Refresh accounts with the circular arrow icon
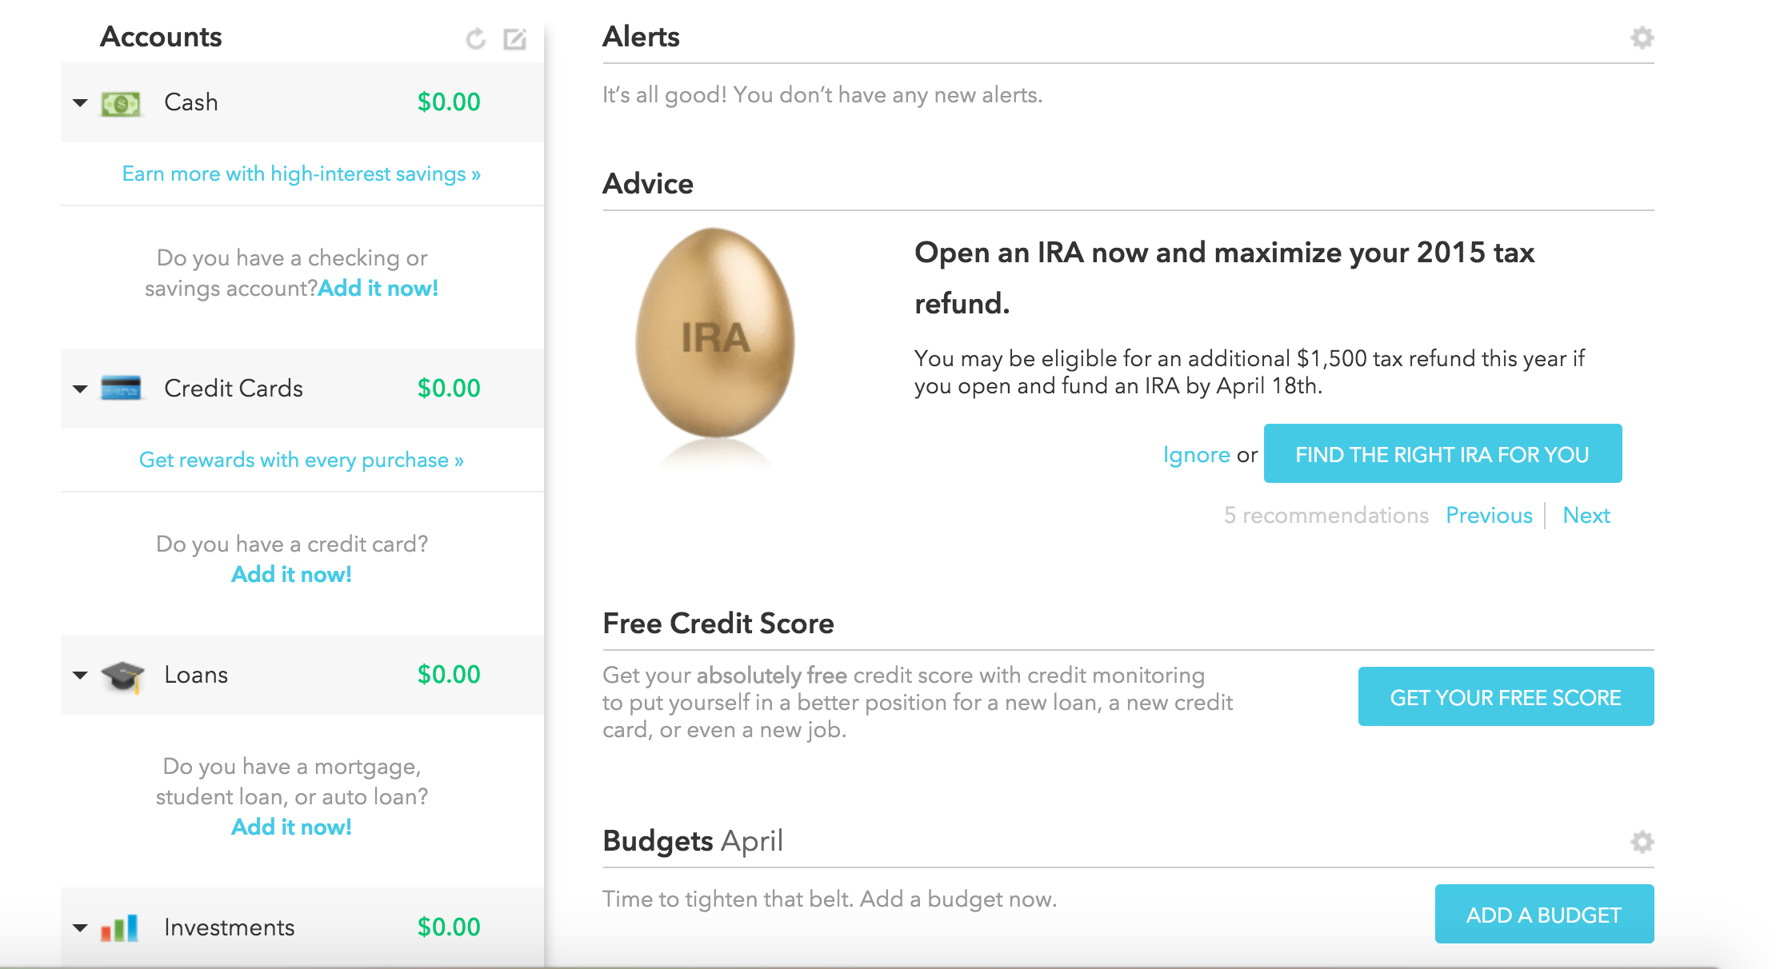 (x=476, y=38)
